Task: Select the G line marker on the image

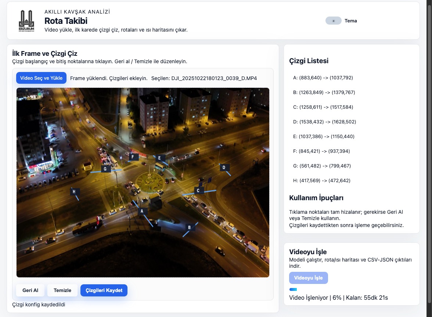Action: click(x=105, y=169)
